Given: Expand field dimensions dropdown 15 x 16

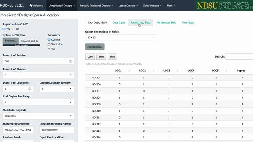Looking at the screenshot, I should [x=121, y=37].
